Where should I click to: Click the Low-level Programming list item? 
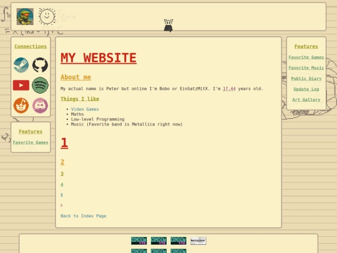[97, 119]
